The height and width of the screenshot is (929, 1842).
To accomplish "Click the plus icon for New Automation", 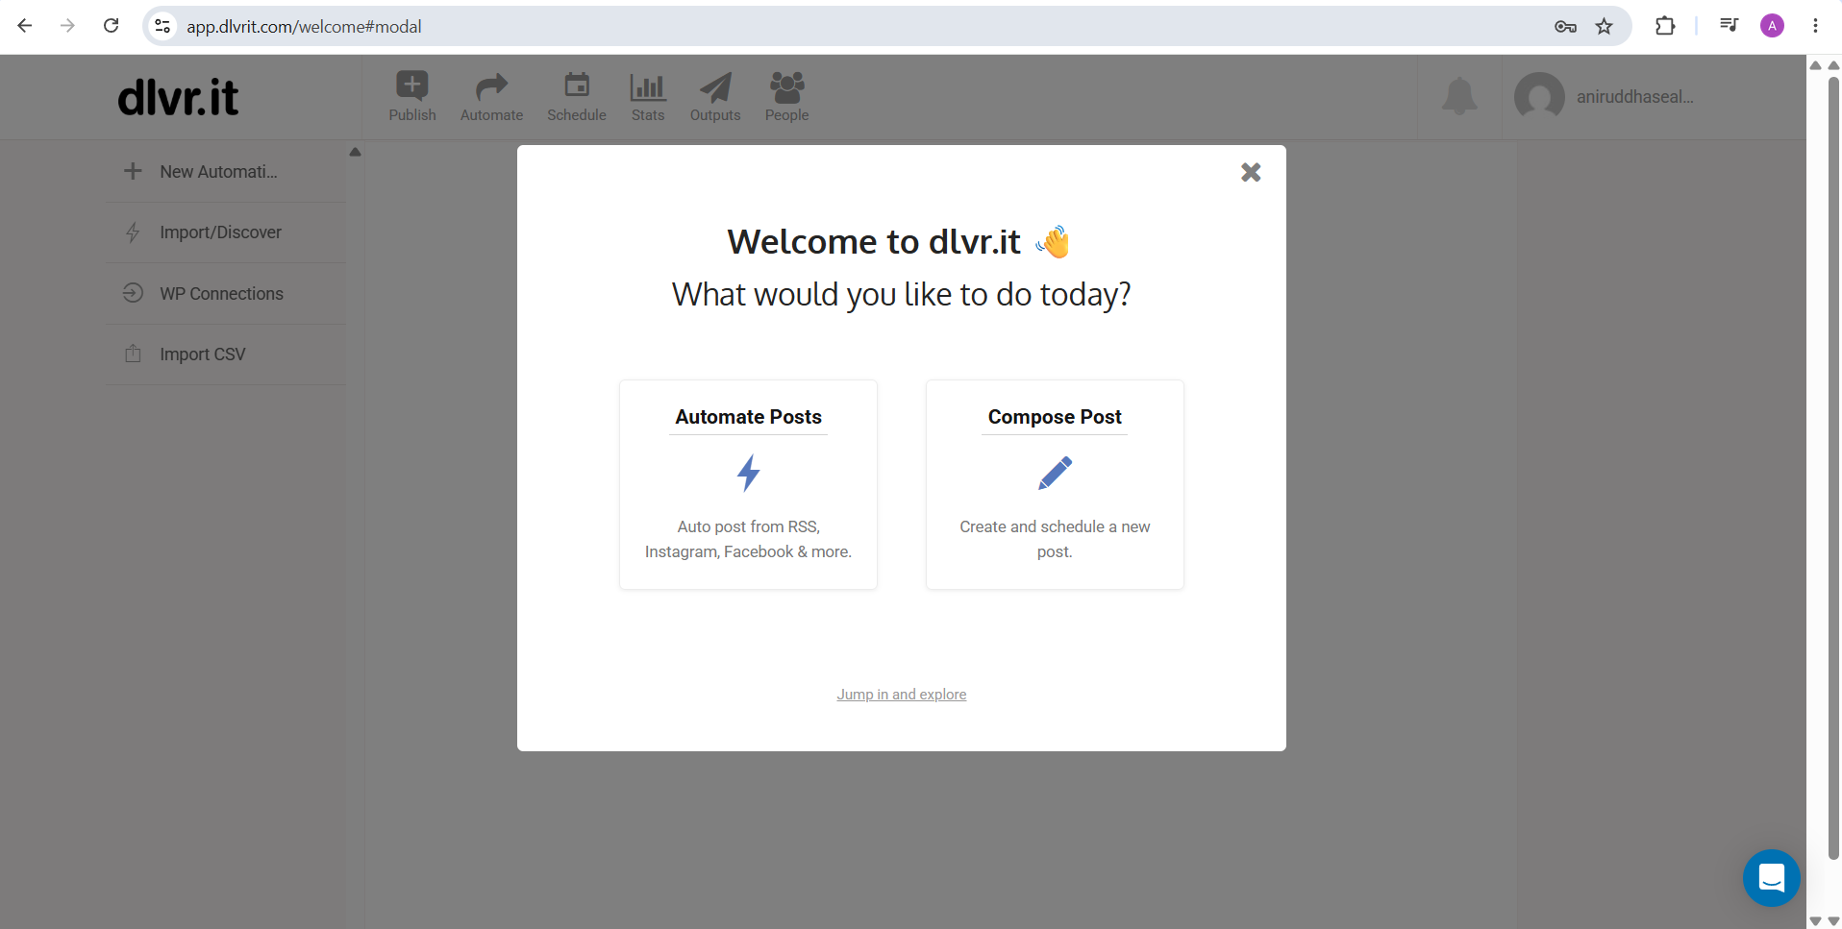I will click(x=133, y=171).
